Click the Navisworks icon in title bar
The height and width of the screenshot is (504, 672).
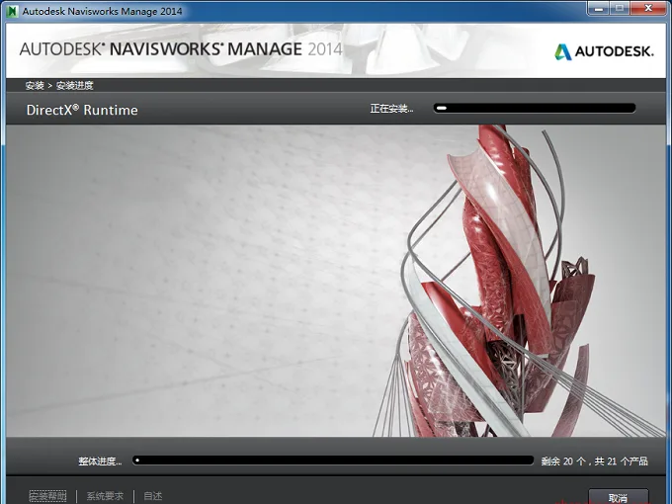(13, 11)
